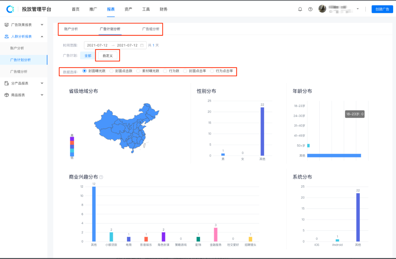Viewport: 396px width, 259px height.
Task: Select the 行为点击率 radio button
Action: [x=212, y=71]
